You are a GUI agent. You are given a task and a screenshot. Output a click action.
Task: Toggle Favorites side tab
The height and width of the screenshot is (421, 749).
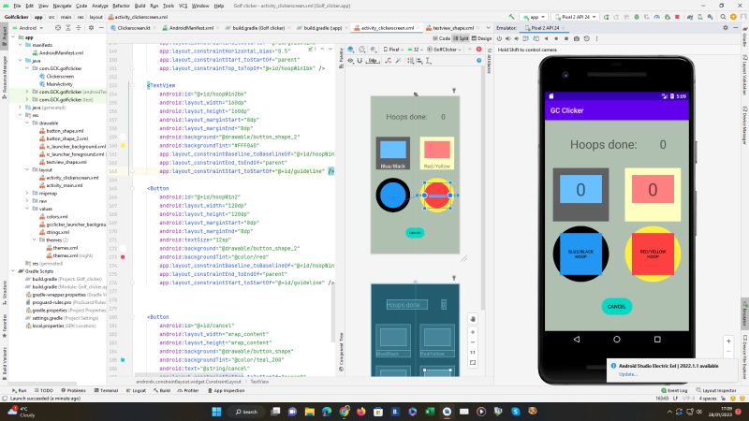coord(5,326)
